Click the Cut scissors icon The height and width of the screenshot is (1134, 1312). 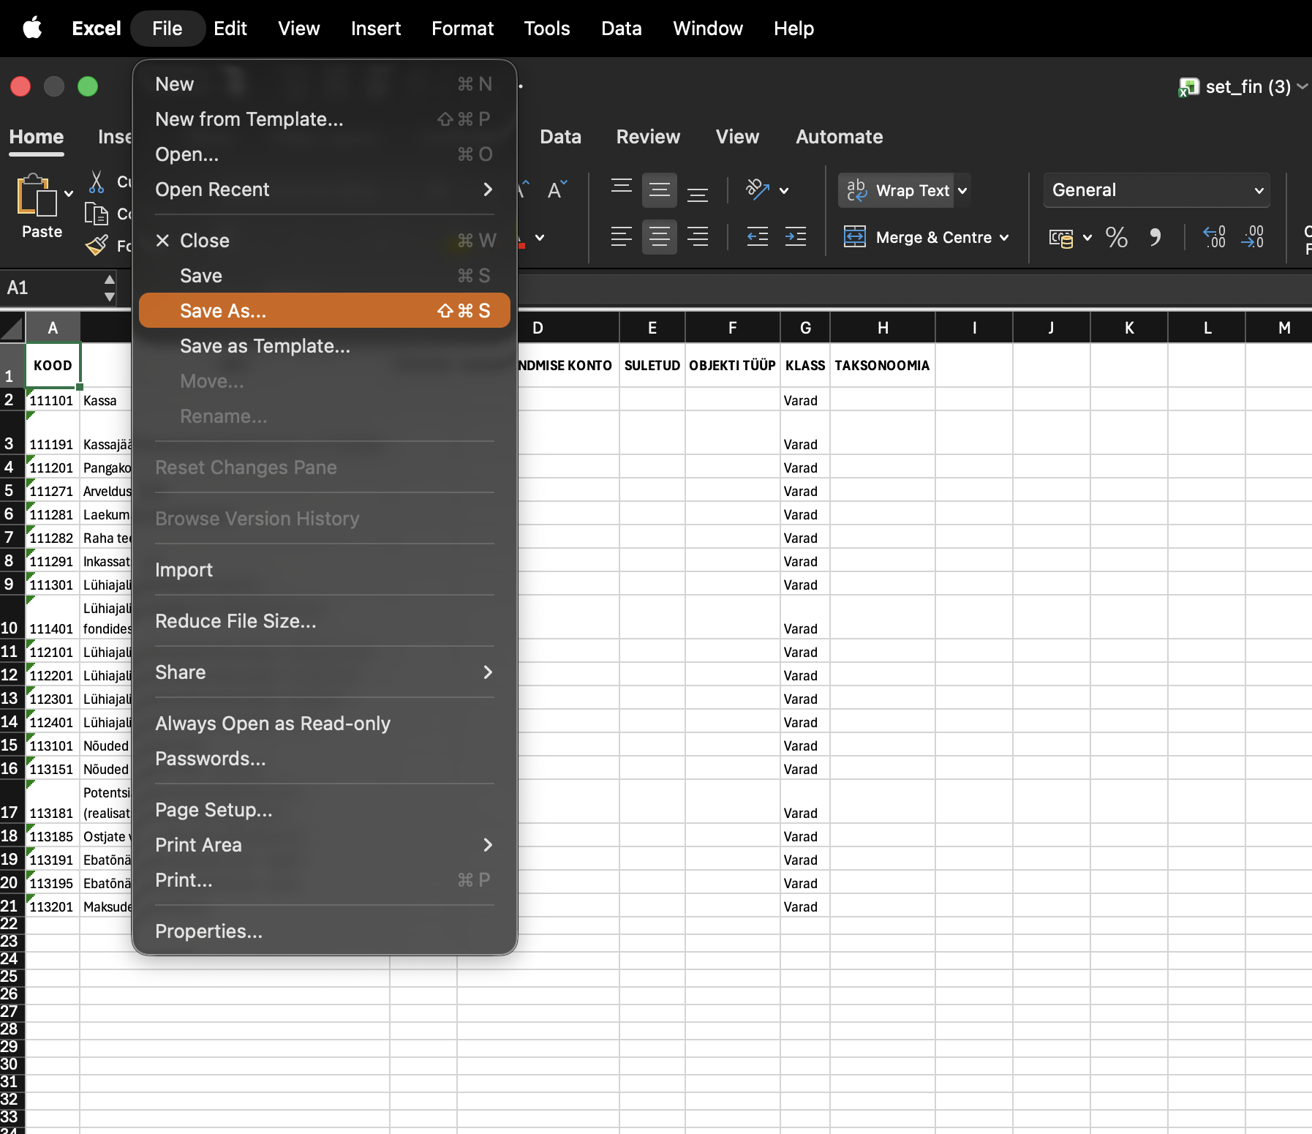(96, 181)
